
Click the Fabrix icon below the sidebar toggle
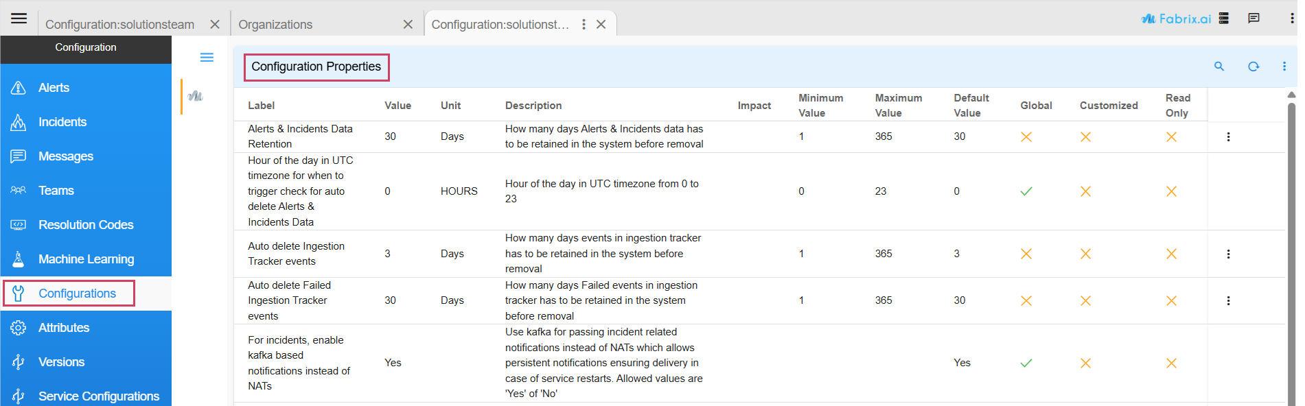196,96
